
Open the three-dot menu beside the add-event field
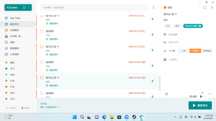pyautogui.click(x=153, y=8)
